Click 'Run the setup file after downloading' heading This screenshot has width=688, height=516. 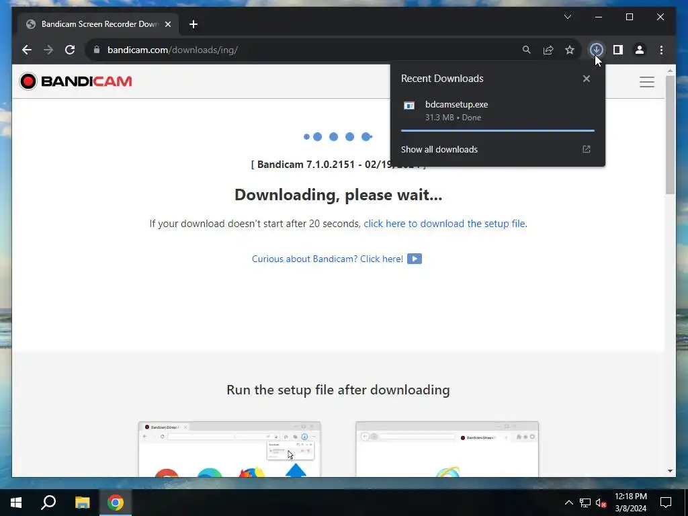339,390
